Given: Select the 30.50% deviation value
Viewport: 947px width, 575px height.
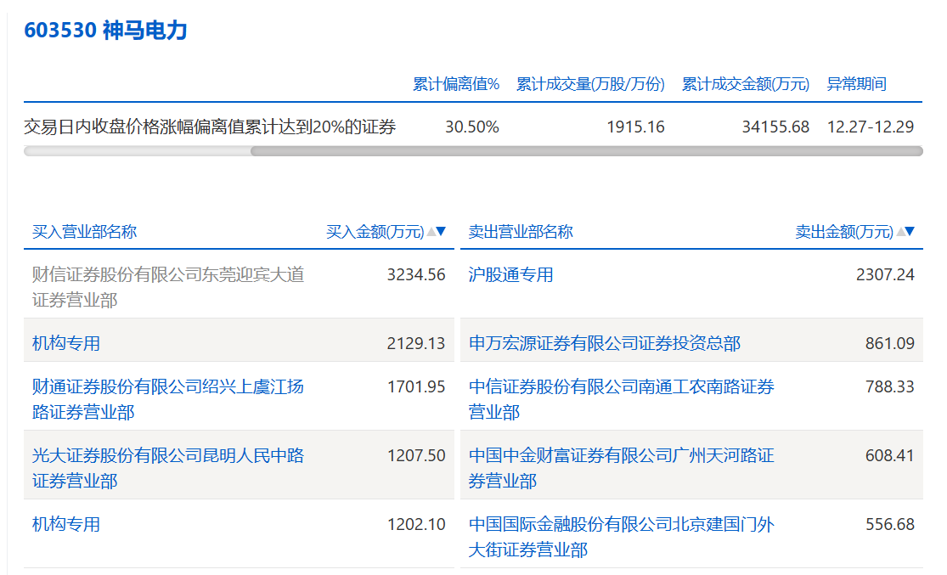Looking at the screenshot, I should (x=471, y=127).
